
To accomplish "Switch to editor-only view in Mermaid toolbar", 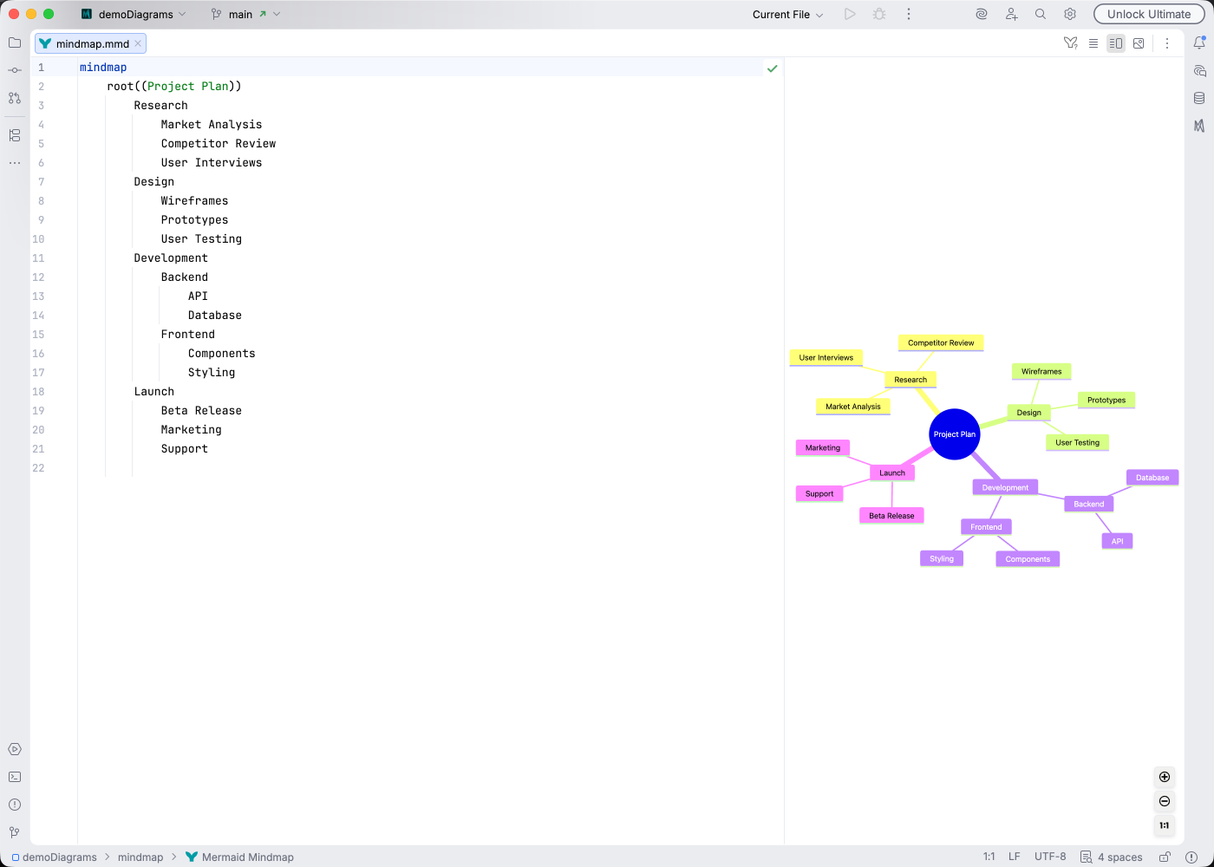I will click(1093, 42).
